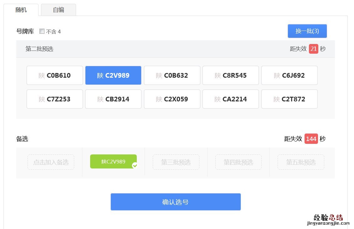Switch to the 随机 tab

click(21, 10)
